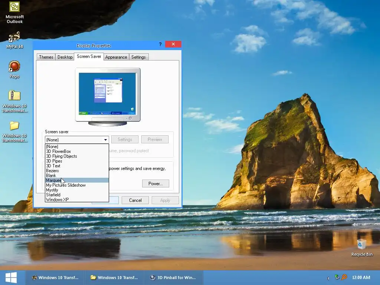
Task: Switch to Windows 10 Transf folder taskbar button
Action: 114,278
